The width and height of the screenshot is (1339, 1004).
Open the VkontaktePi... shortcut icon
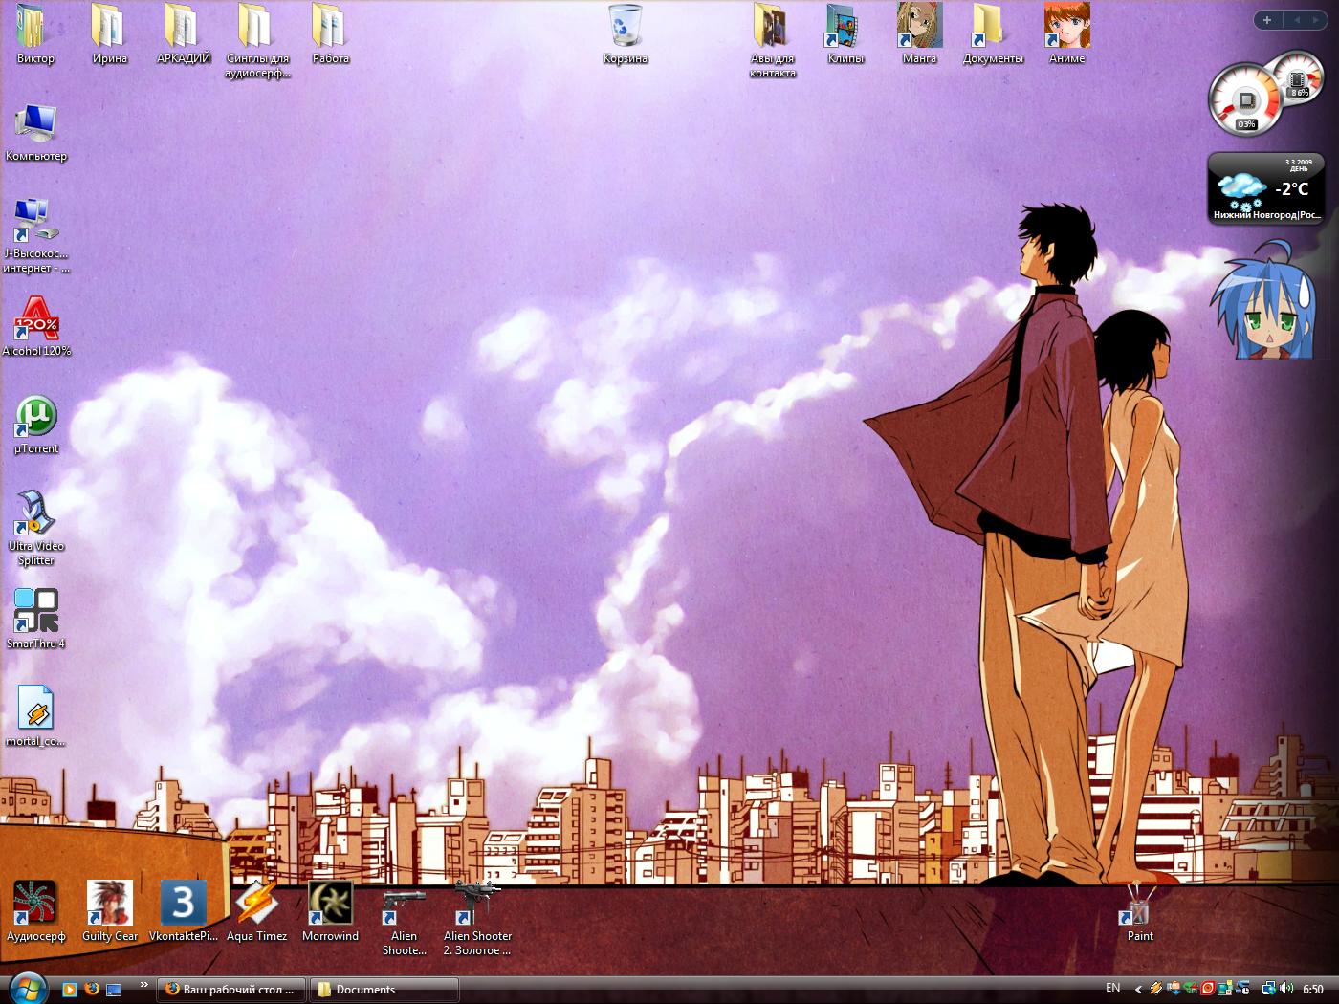click(x=183, y=911)
